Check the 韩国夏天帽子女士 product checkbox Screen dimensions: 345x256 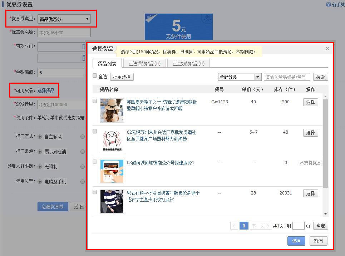[x=95, y=101]
